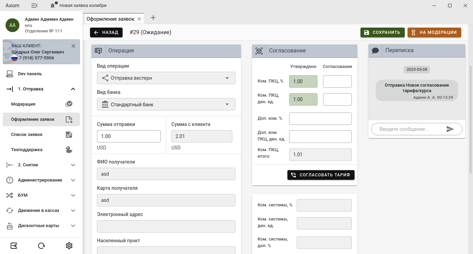Image resolution: width=473 pixels, height=254 pixels.
Task: Click the Дисконтные карты card icon
Action: tap(10, 226)
